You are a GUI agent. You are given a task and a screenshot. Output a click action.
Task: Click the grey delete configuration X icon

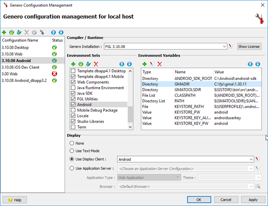coord(26,32)
